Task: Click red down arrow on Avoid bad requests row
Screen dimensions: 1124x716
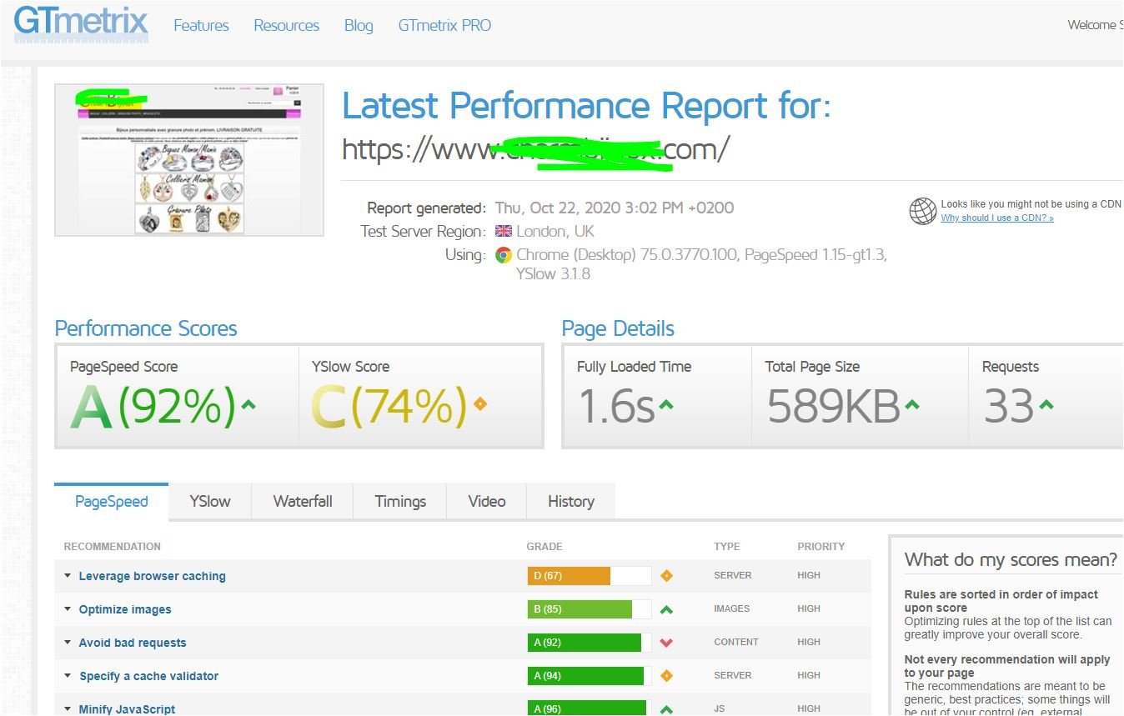Action: 666,643
